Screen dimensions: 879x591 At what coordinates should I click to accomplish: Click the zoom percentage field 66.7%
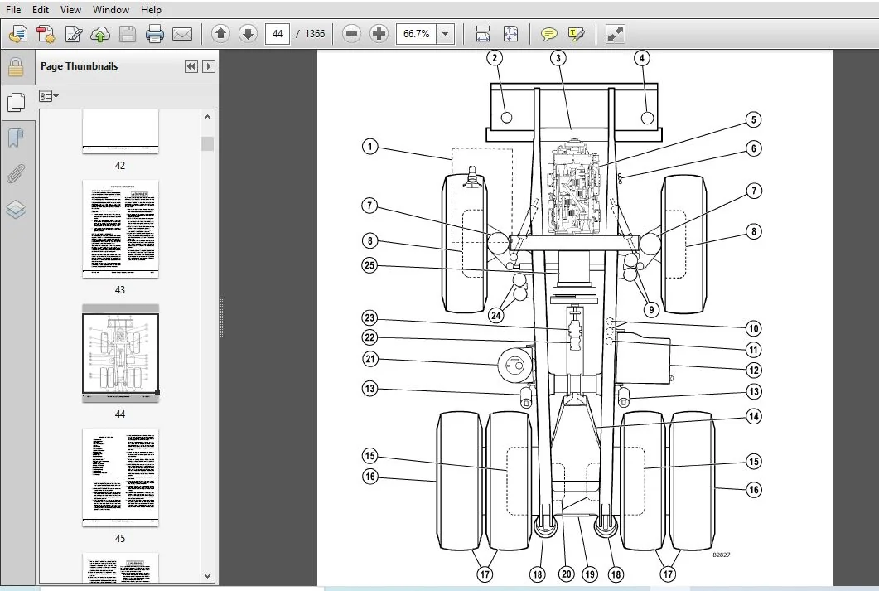416,34
